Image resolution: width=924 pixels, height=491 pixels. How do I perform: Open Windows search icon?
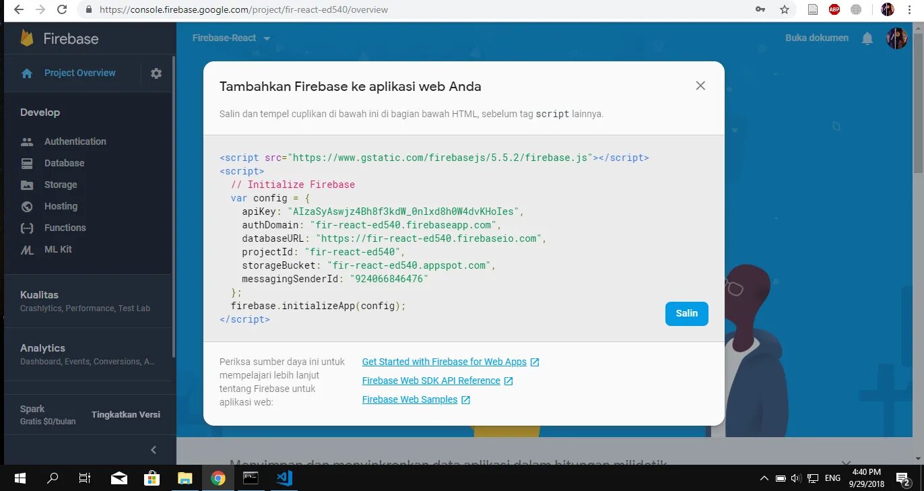(x=52, y=478)
